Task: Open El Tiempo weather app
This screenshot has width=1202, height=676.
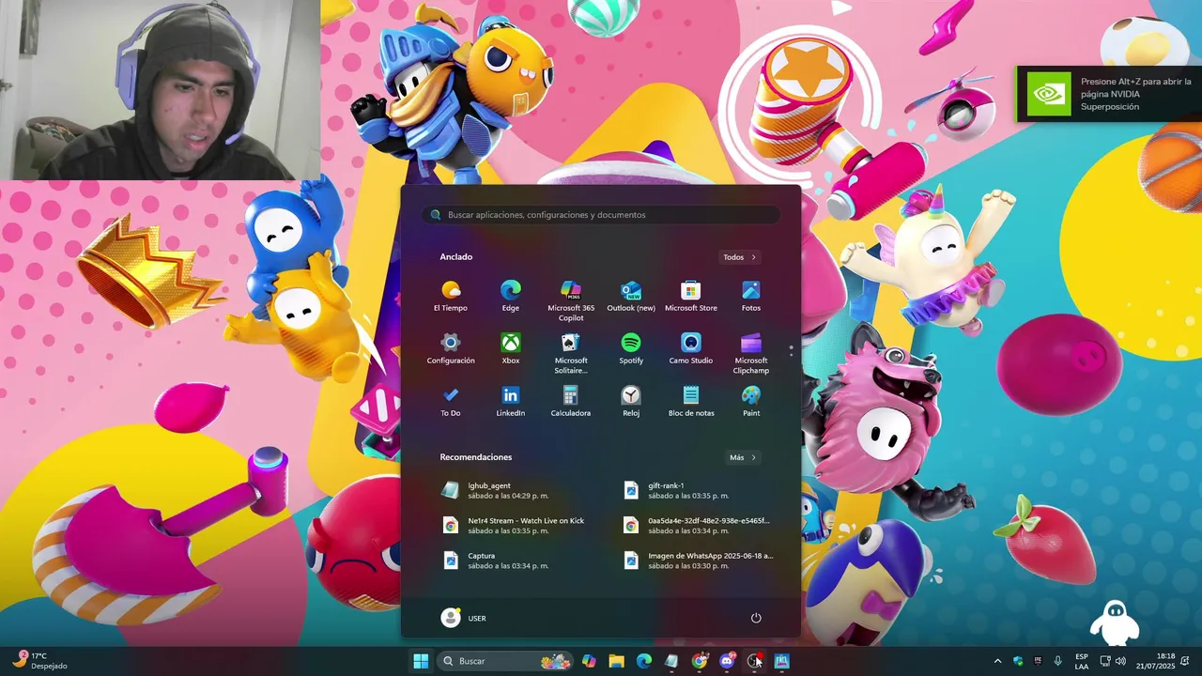Action: pos(450,297)
